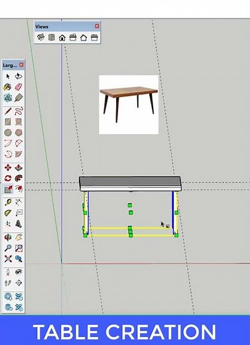Select the Section Plane tool
This screenshot has width=250, height=345.
pyautogui.click(x=19, y=283)
